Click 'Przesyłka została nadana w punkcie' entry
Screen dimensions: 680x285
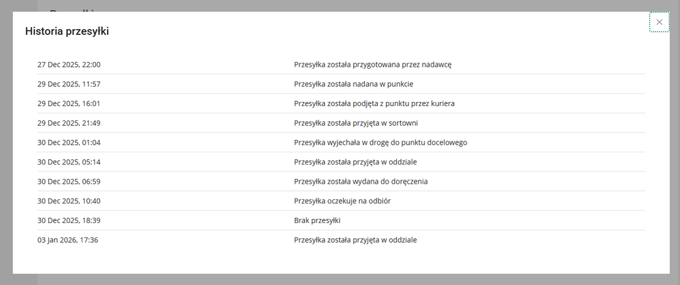coord(354,84)
